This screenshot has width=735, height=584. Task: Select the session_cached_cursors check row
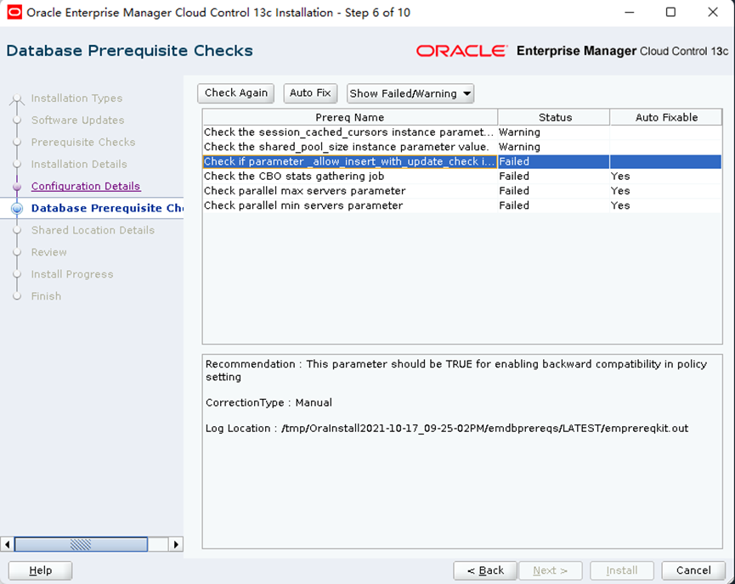tap(462, 132)
